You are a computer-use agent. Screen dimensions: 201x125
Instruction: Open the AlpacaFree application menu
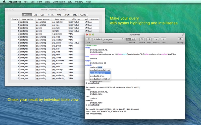(15, 2)
